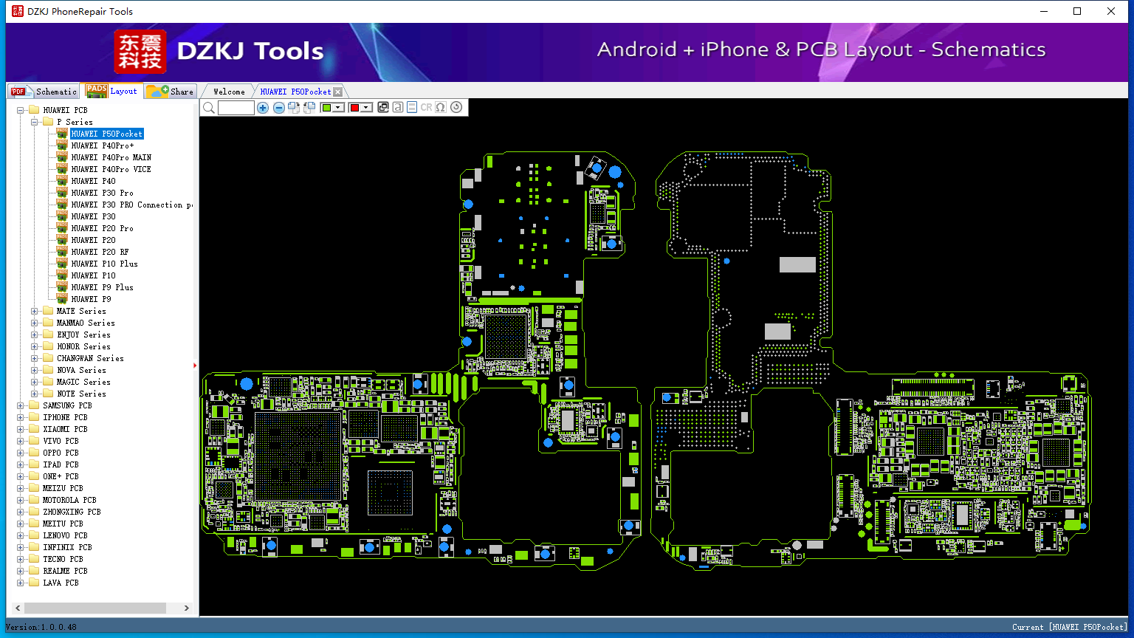Click the folder icon for IPHONE PCB

coord(34,417)
